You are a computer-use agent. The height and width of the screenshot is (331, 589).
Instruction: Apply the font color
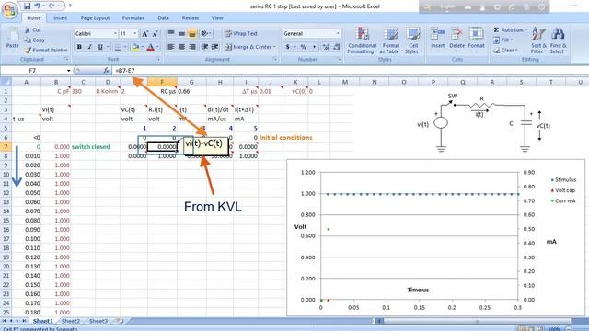point(151,47)
